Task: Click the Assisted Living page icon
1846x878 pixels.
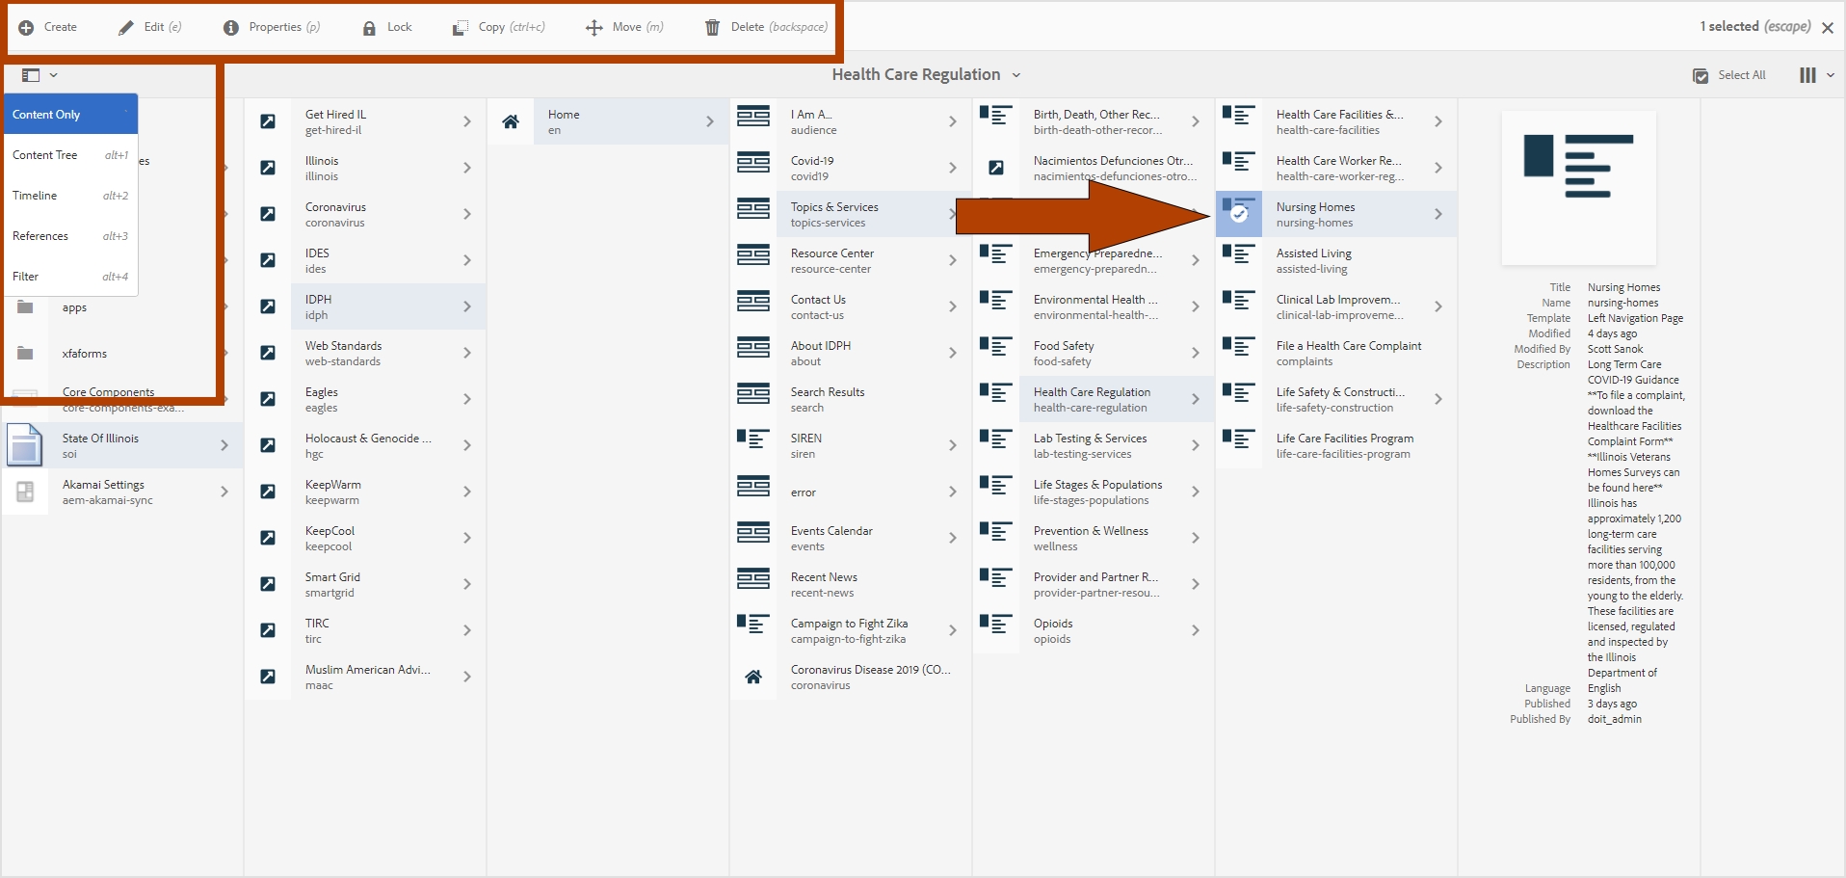Action: click(x=1239, y=254)
